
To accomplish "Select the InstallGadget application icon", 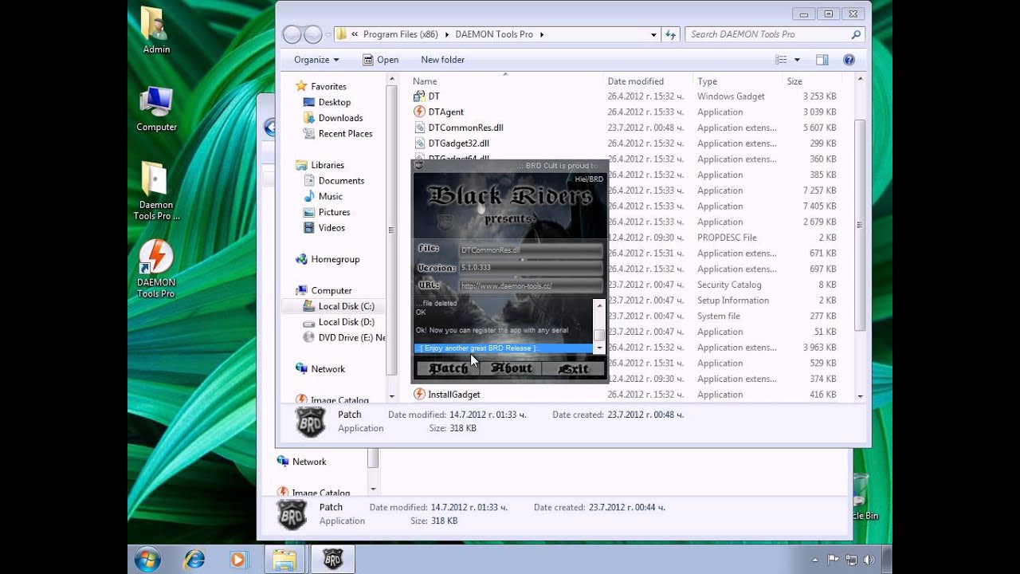I will pos(419,394).
